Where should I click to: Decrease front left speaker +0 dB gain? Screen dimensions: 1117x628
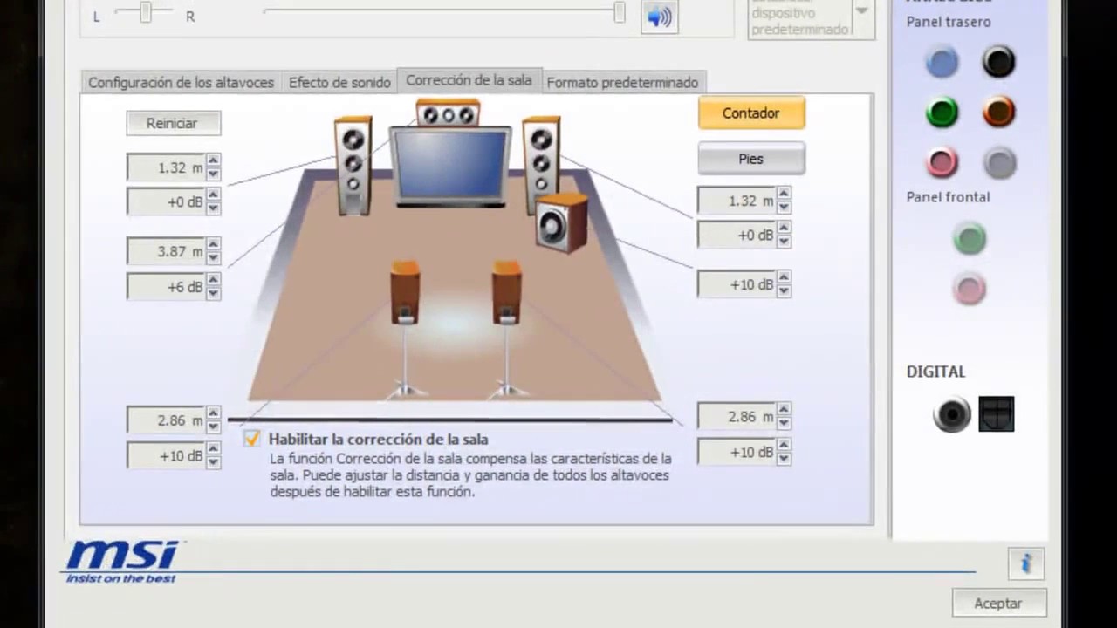pyautogui.click(x=213, y=208)
